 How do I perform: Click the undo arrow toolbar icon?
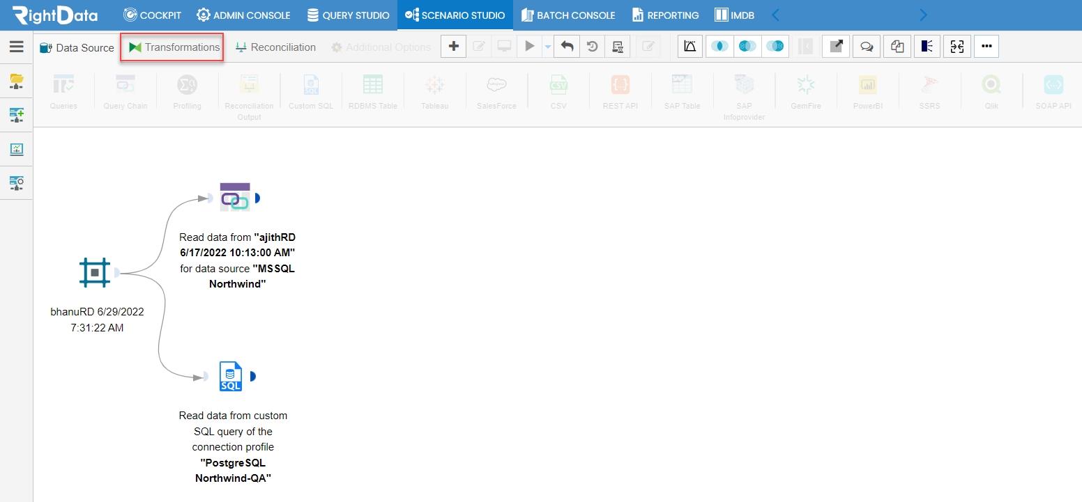click(567, 47)
